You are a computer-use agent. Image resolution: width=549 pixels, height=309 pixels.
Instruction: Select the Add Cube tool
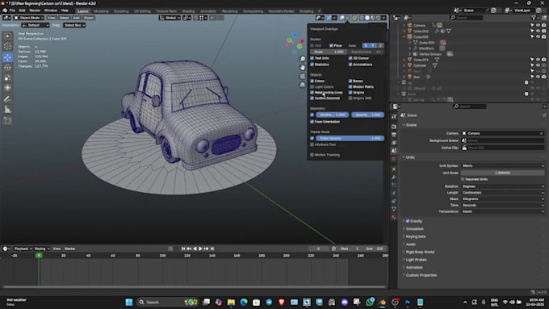(x=8, y=121)
